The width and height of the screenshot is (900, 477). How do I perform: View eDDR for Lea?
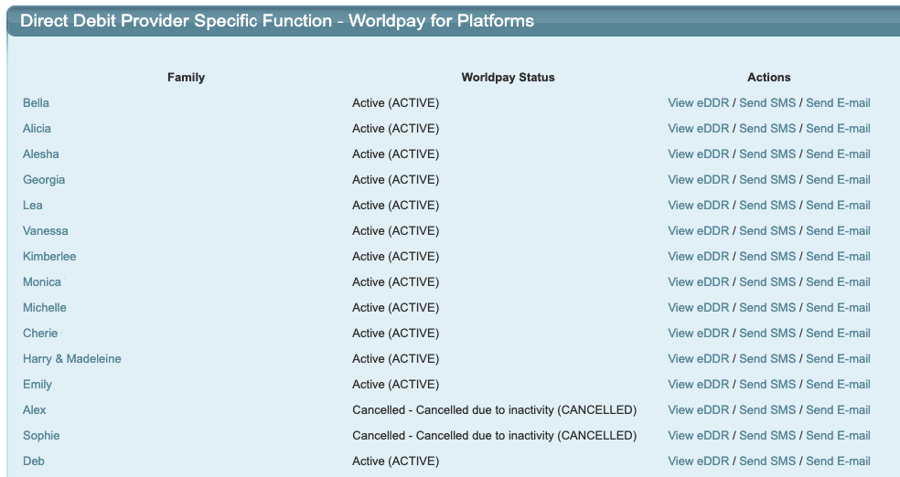click(x=699, y=206)
